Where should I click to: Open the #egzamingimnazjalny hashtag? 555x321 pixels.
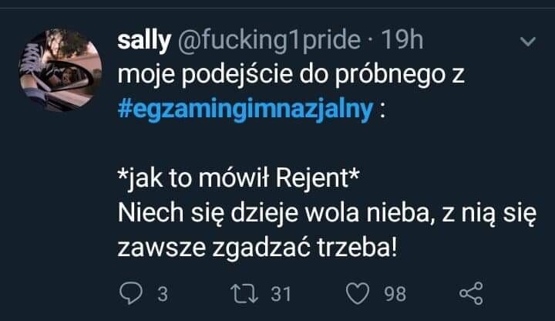[247, 108]
